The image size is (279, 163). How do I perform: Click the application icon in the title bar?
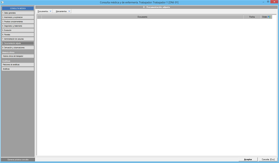(2, 2)
